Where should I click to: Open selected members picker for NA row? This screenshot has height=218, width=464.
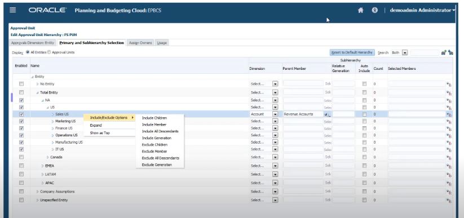(x=449, y=101)
